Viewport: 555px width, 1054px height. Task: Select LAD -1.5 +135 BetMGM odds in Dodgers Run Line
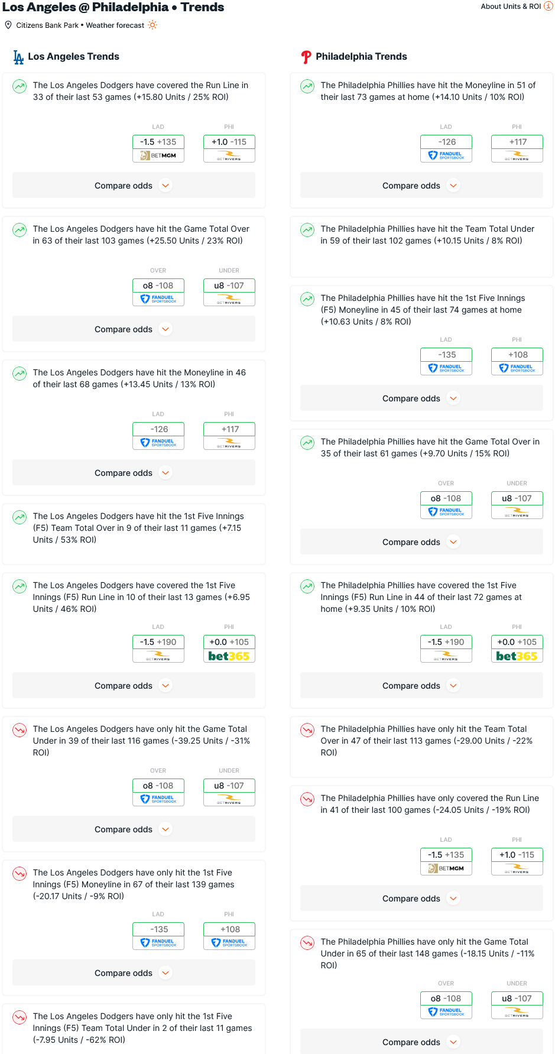(158, 148)
